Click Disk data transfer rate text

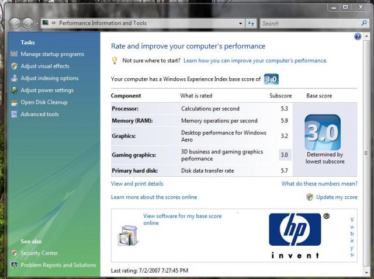click(x=207, y=171)
